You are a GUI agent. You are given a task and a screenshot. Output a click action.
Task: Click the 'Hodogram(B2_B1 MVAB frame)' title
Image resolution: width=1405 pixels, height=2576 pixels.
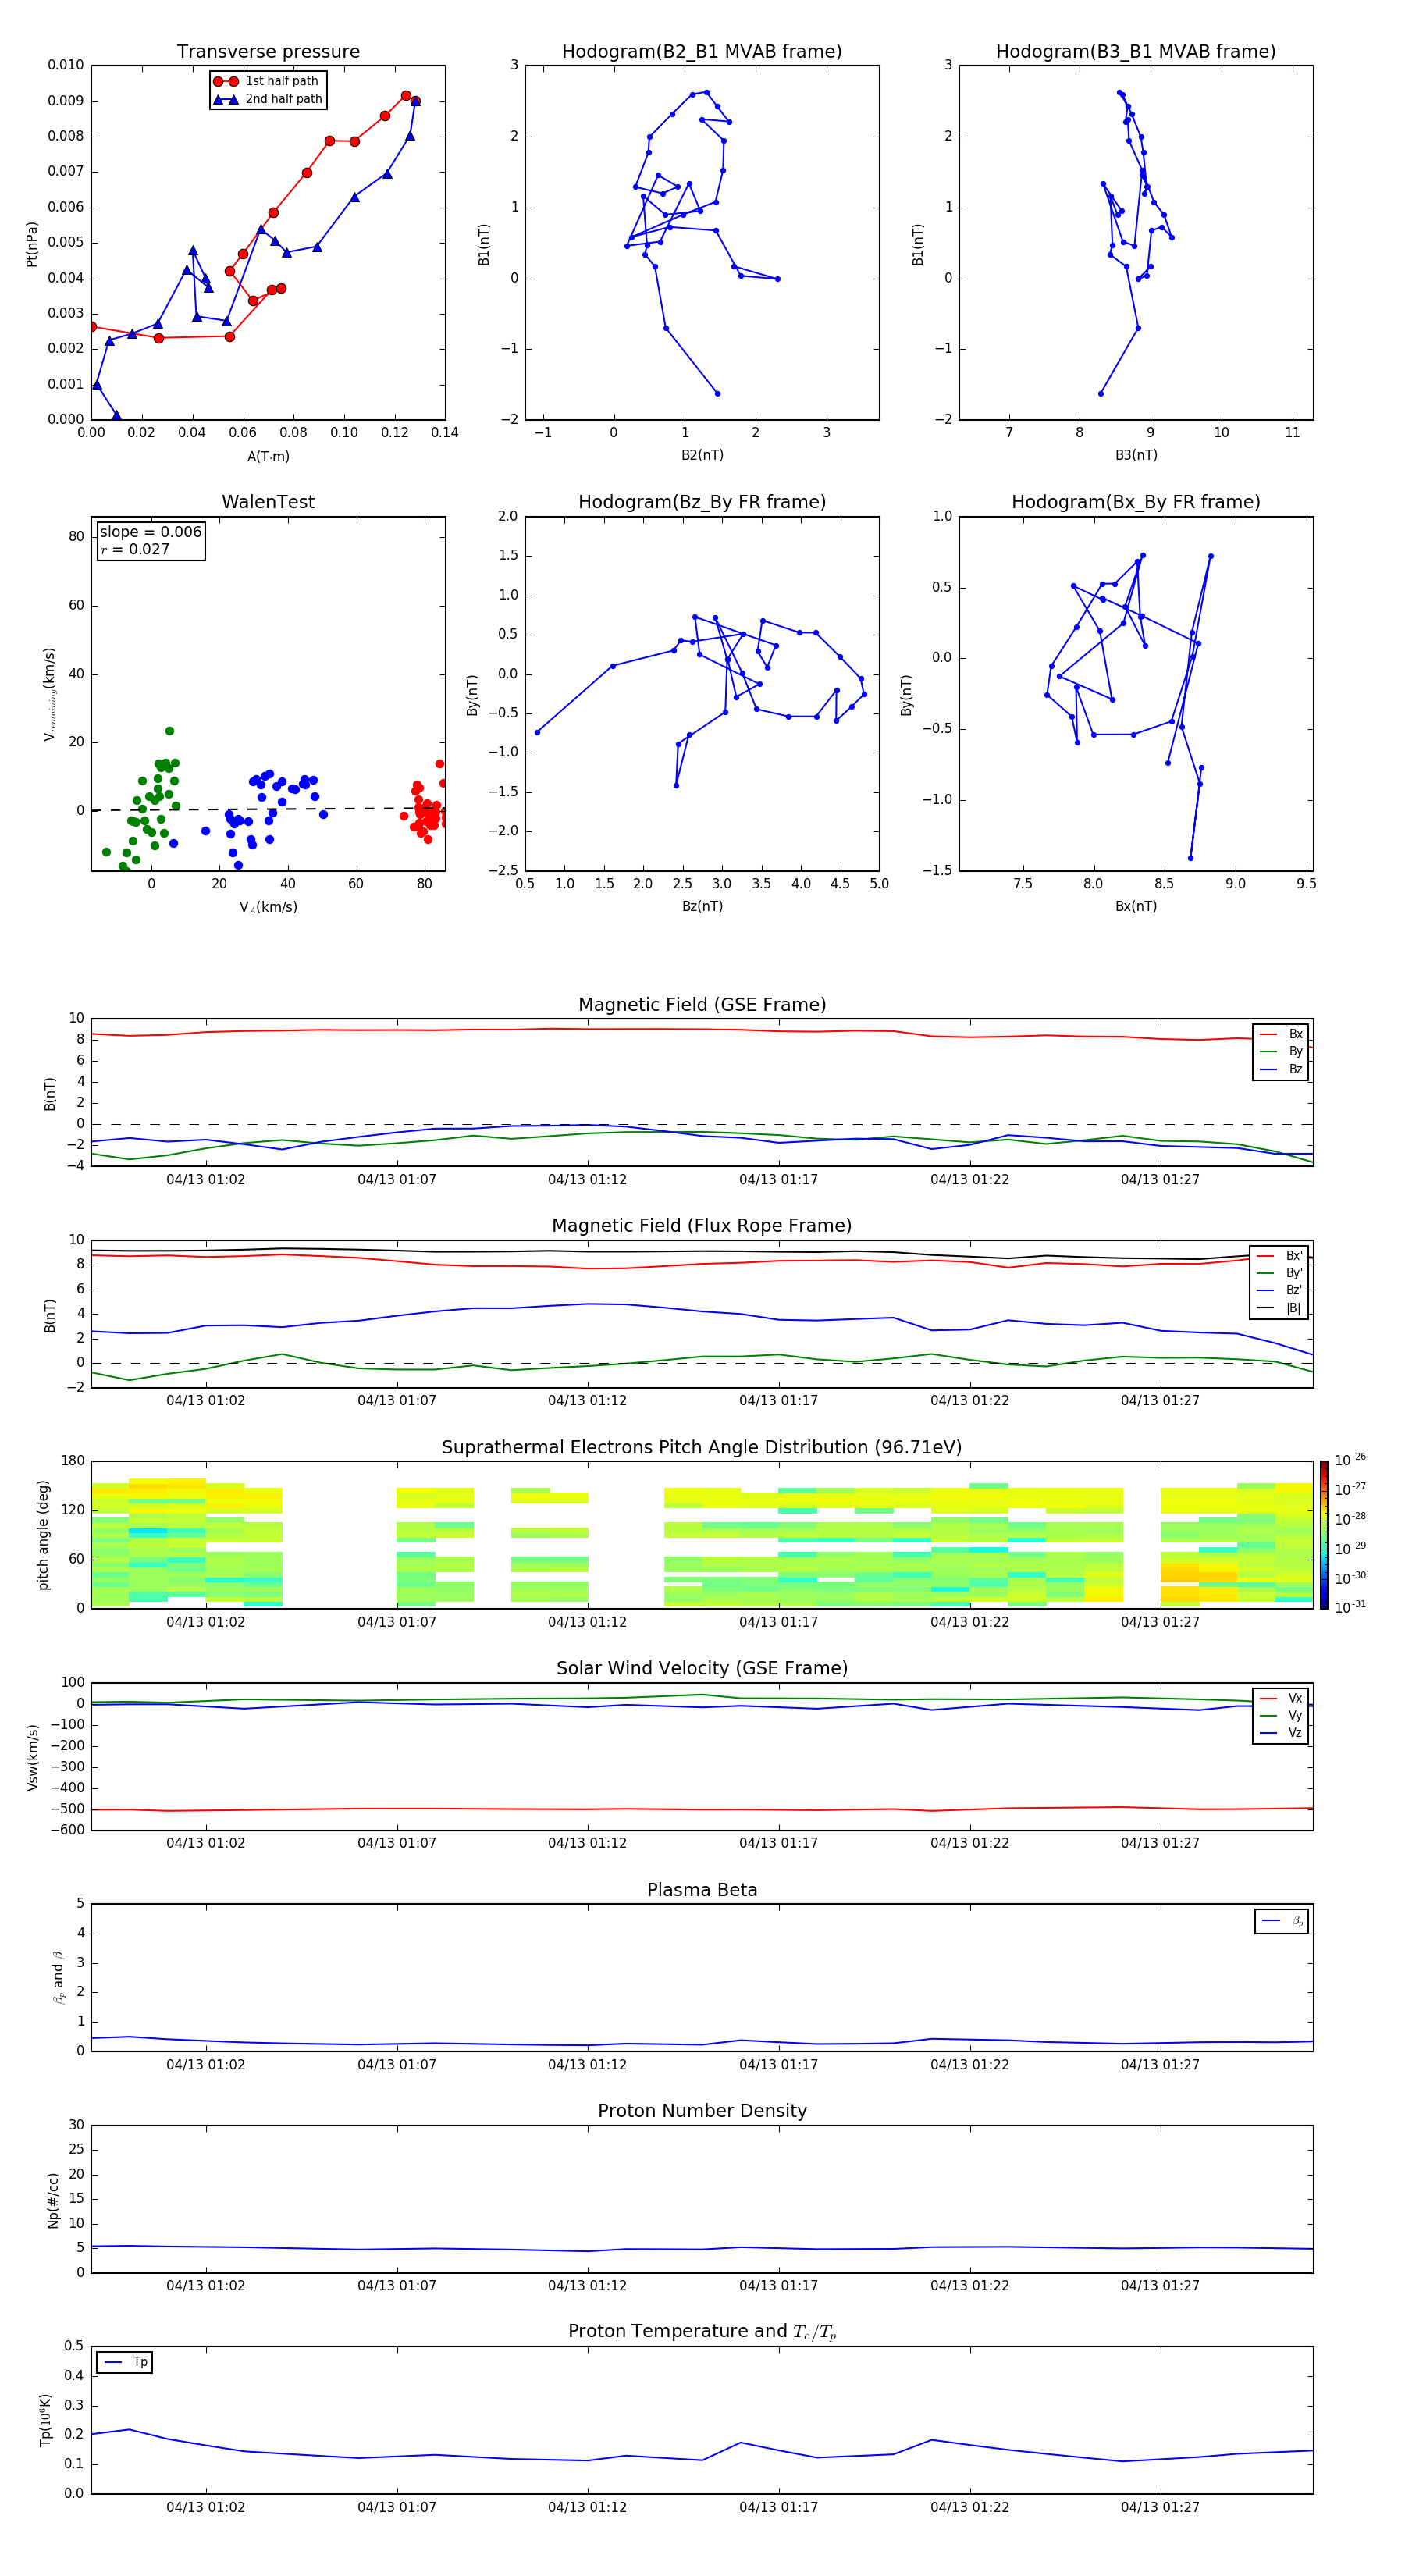702,51
